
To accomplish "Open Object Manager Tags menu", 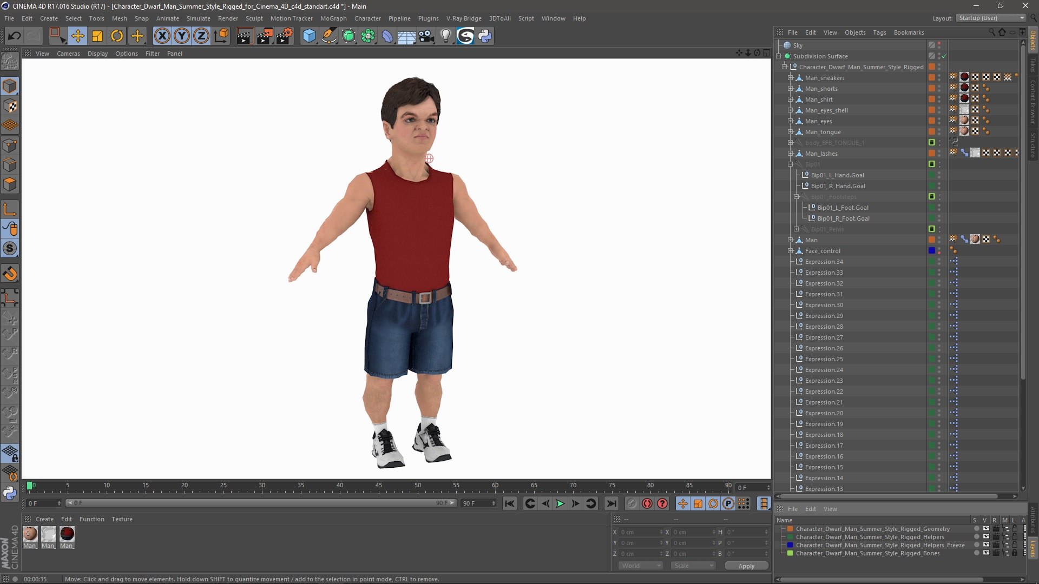I will click(x=879, y=32).
